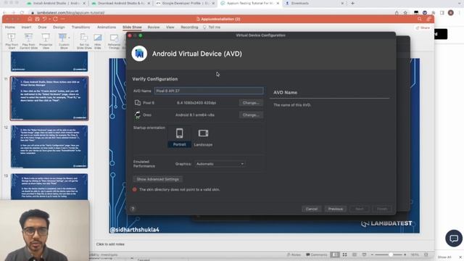Select the Slide Show ribbon tab
The image size is (464, 261).
tap(132, 28)
